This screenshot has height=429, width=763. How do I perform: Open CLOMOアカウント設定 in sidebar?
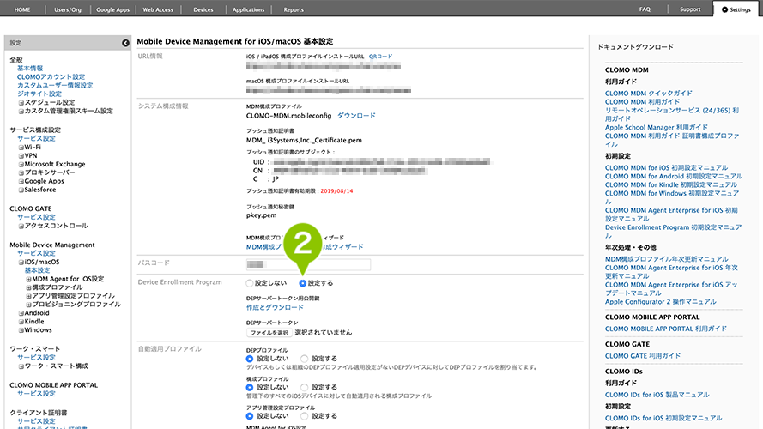(51, 77)
